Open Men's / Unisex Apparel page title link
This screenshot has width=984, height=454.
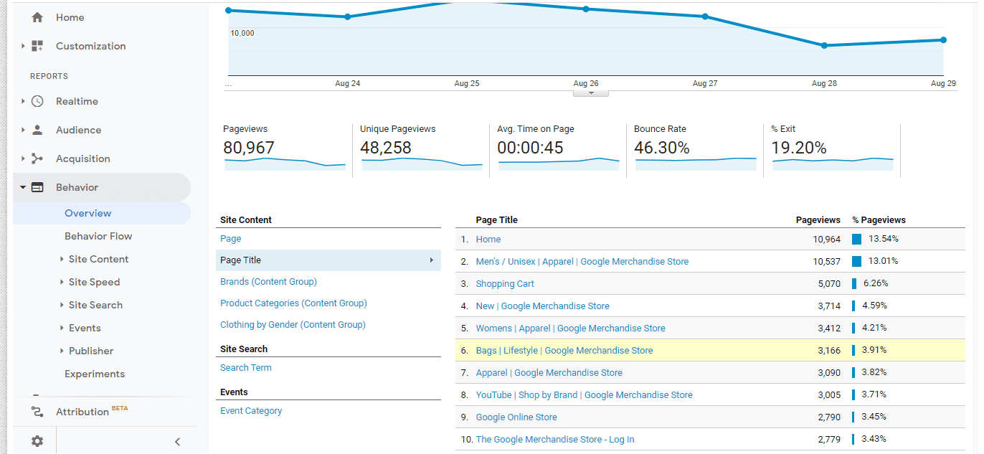(x=582, y=262)
